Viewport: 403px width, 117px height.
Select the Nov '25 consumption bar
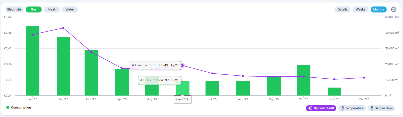pos(334,92)
